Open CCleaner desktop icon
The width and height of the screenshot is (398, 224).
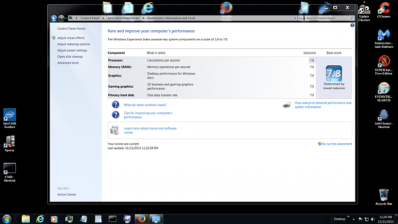point(384,10)
